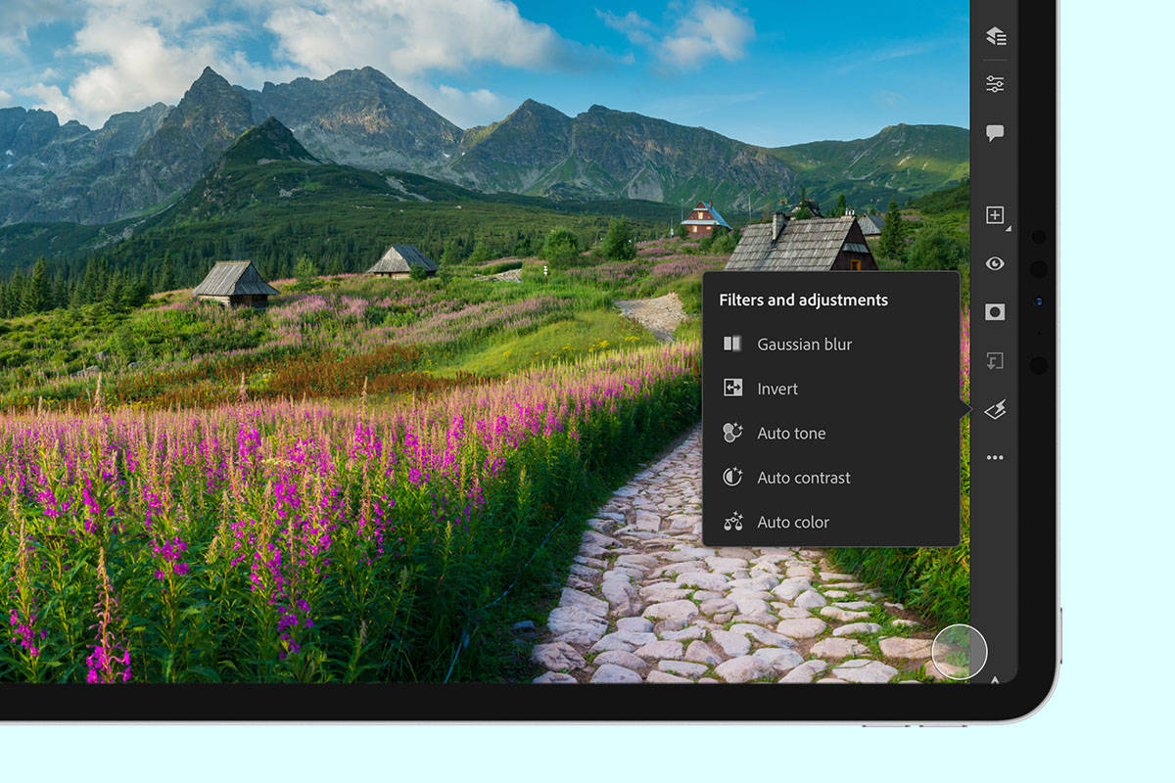Toggle the Filters and adjustments toolbar icon

coord(995,409)
